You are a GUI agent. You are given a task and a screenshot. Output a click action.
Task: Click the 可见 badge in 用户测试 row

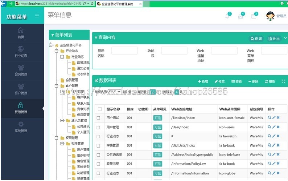(157, 118)
